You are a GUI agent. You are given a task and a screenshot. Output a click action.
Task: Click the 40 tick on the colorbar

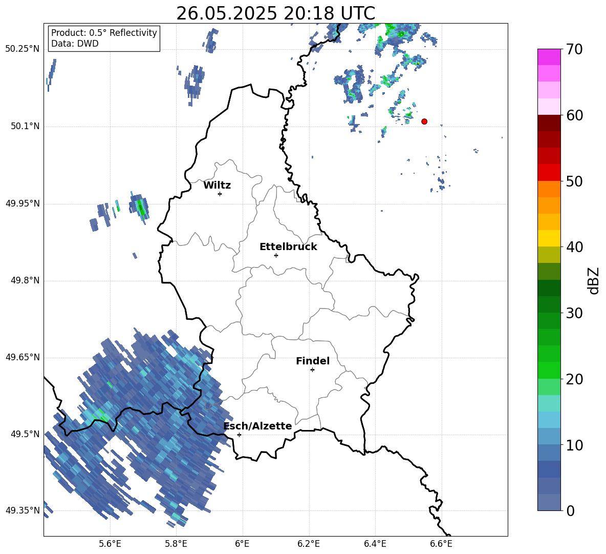point(574,247)
